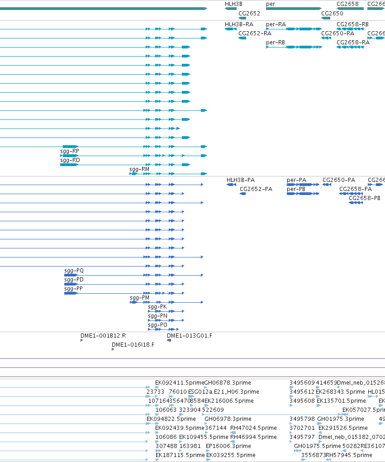The height and width of the screenshot is (462, 385).
Task: Click the HLH3B gene label in top track
Action: [x=233, y=4]
